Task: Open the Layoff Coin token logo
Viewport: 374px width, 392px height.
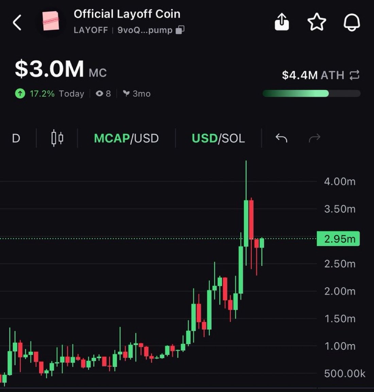Action: [51, 21]
